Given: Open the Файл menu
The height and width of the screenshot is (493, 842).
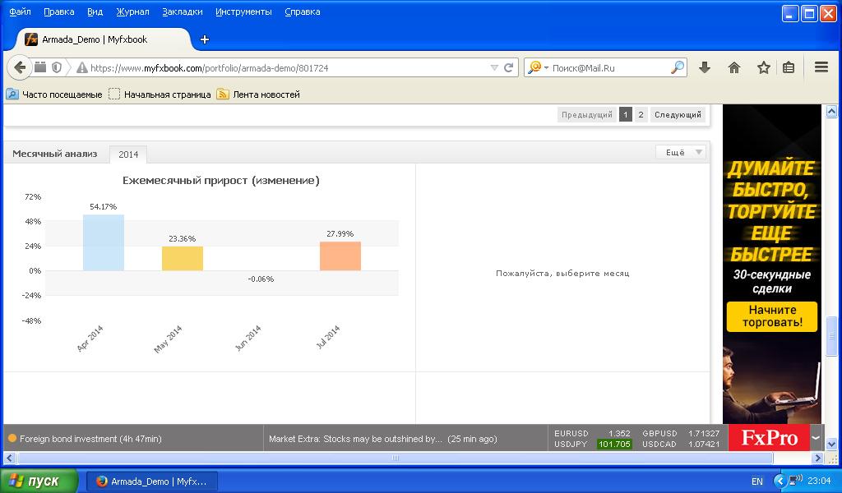Looking at the screenshot, I should tap(20, 12).
